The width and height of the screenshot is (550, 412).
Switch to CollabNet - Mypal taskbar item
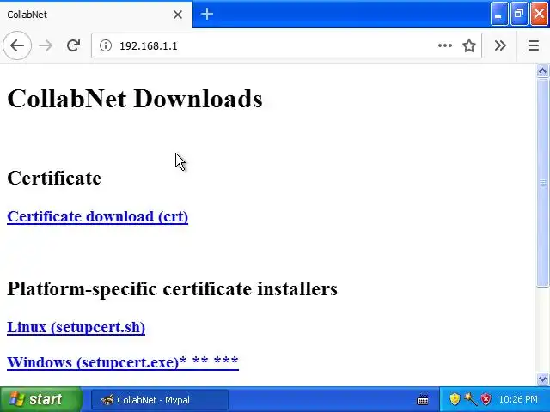point(160,400)
